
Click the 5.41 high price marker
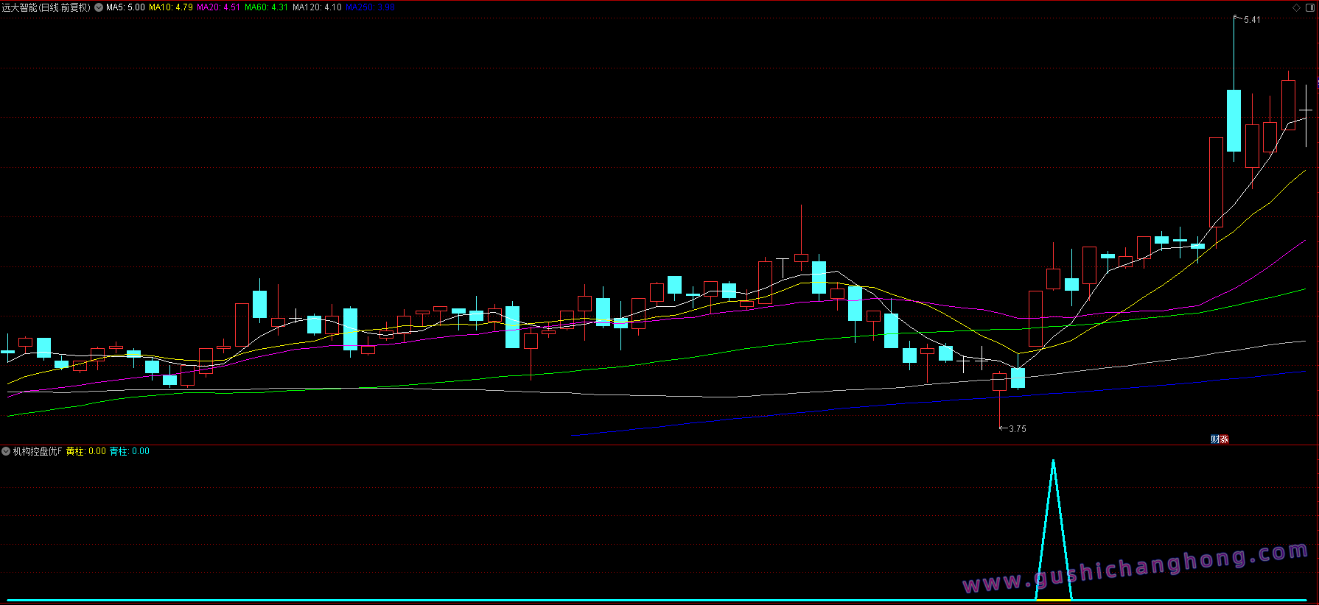(x=1251, y=20)
